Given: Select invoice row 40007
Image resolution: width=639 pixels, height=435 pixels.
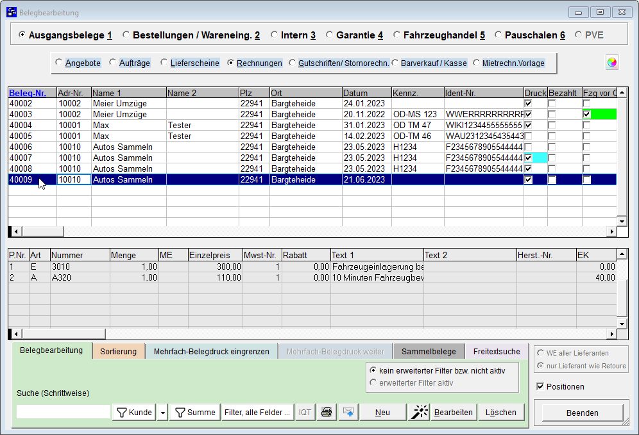Looking at the screenshot, I should click(312, 158).
